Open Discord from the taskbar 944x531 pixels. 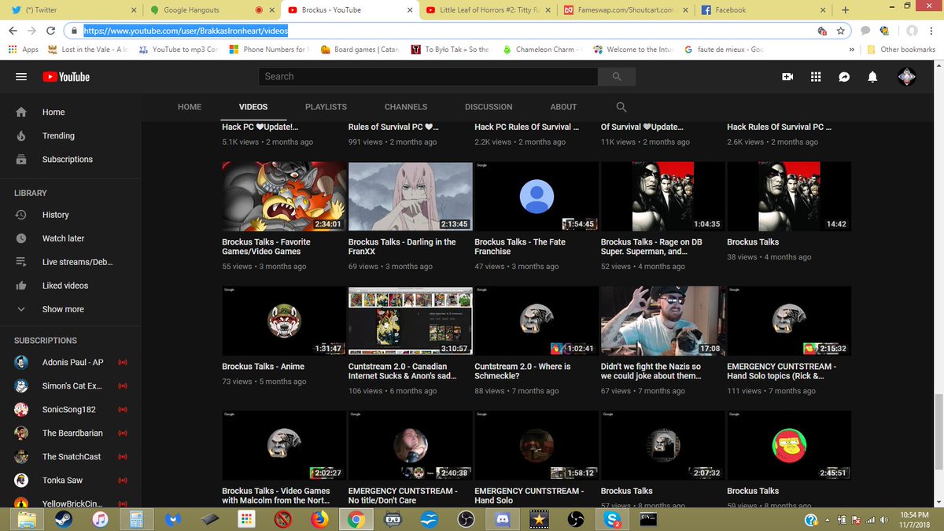(502, 519)
